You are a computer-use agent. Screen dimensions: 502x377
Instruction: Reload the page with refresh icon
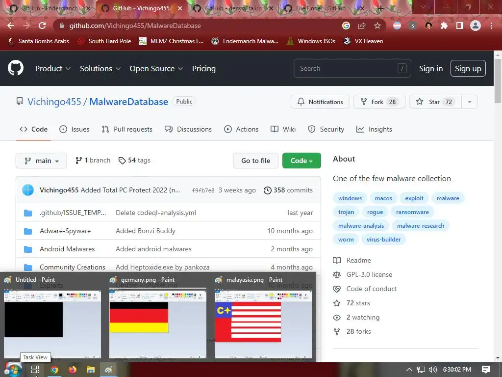point(42,26)
